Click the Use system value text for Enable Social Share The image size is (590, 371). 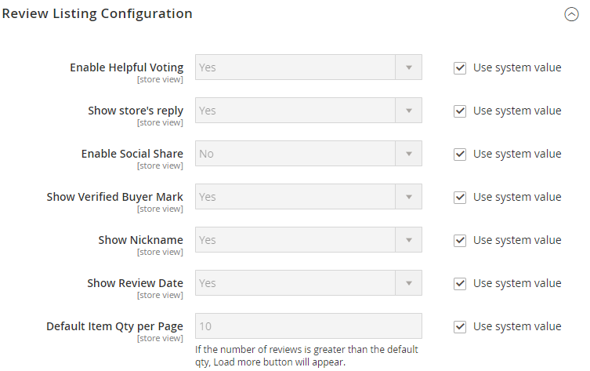pyautogui.click(x=517, y=154)
